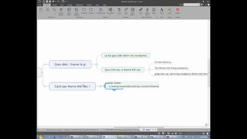Click inside the 'Vào folder' topic being edited
Viewport: 247px width, 139px height.
click(134, 85)
